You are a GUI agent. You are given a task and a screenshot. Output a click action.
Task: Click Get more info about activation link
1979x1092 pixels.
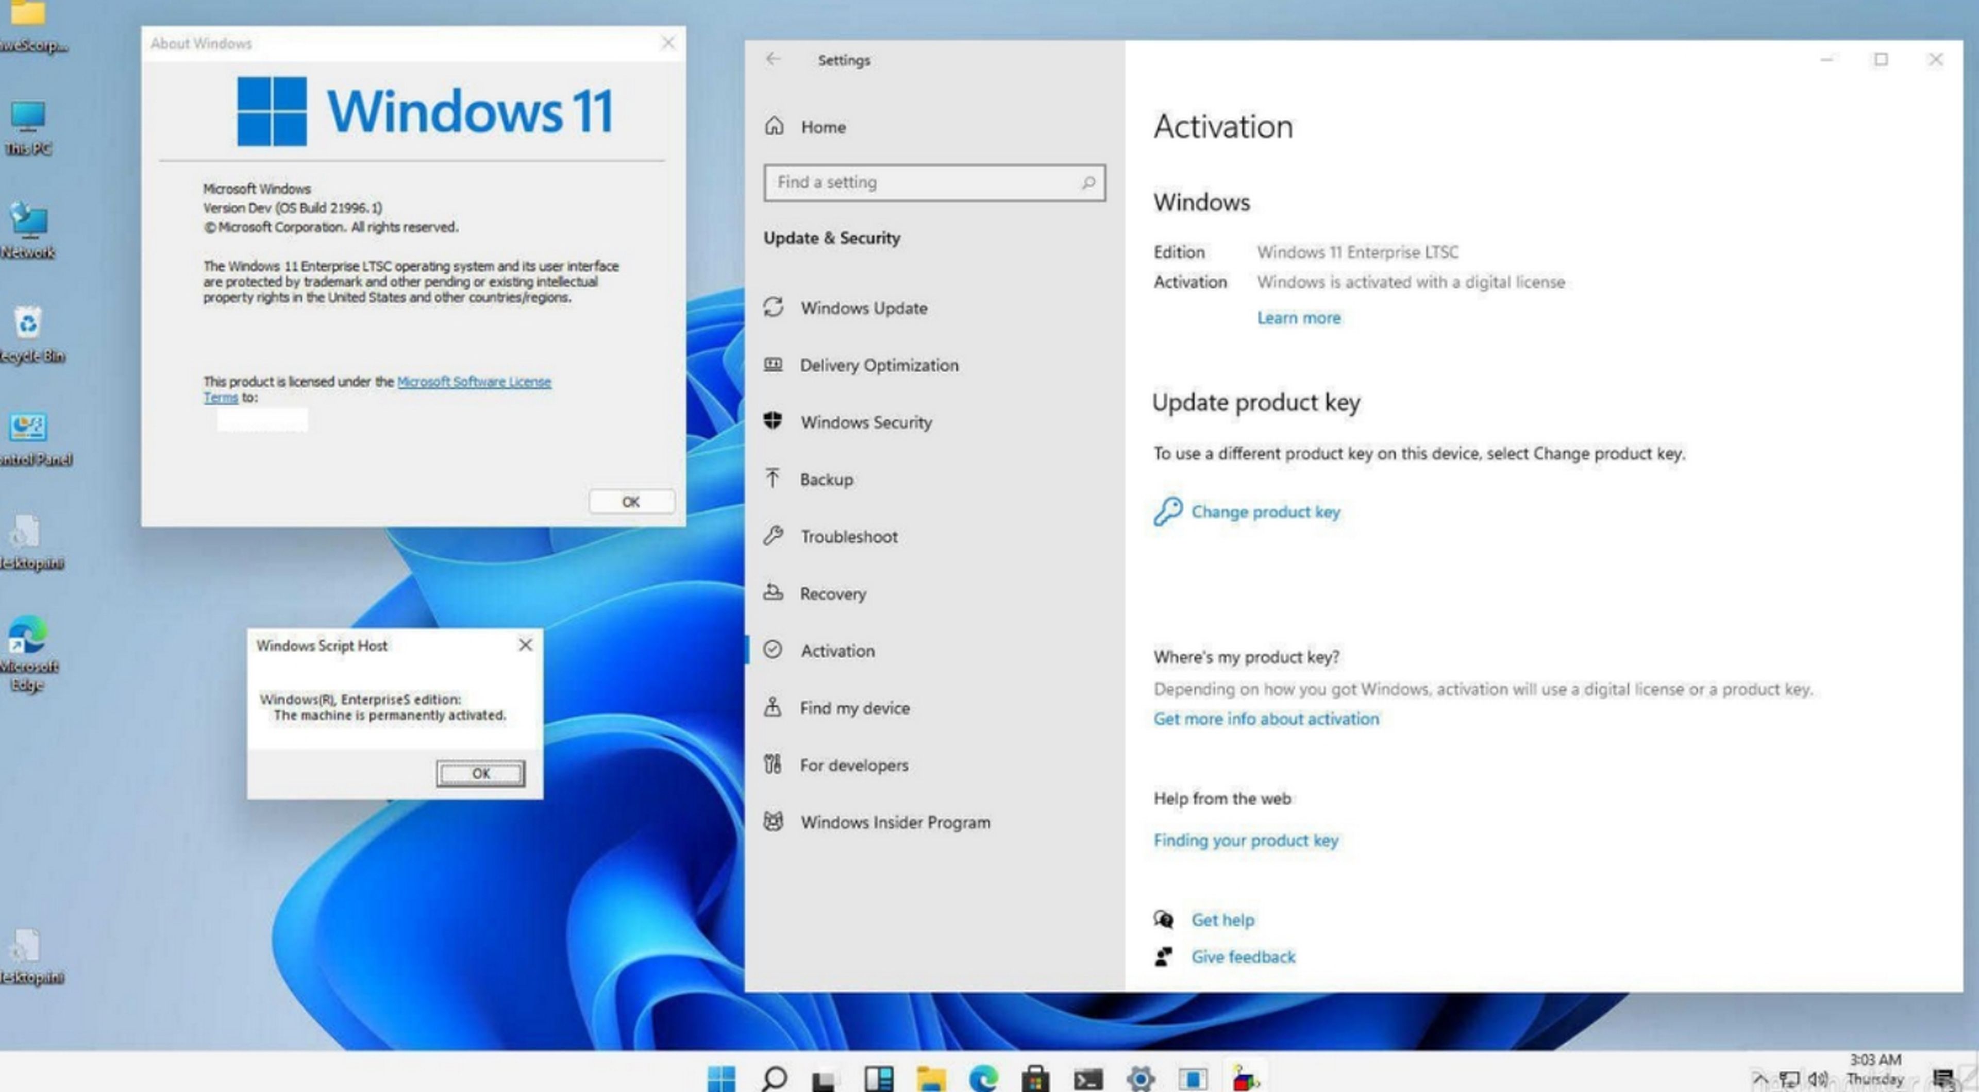1265,718
